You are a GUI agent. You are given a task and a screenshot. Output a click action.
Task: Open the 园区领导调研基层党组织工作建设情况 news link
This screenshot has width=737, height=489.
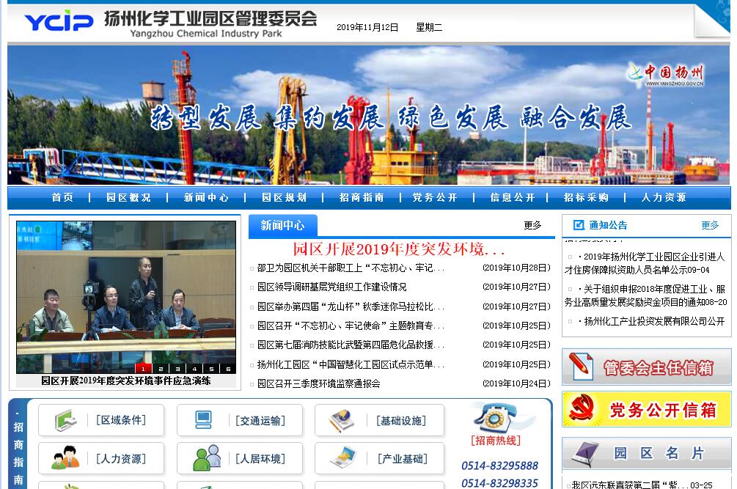(331, 287)
